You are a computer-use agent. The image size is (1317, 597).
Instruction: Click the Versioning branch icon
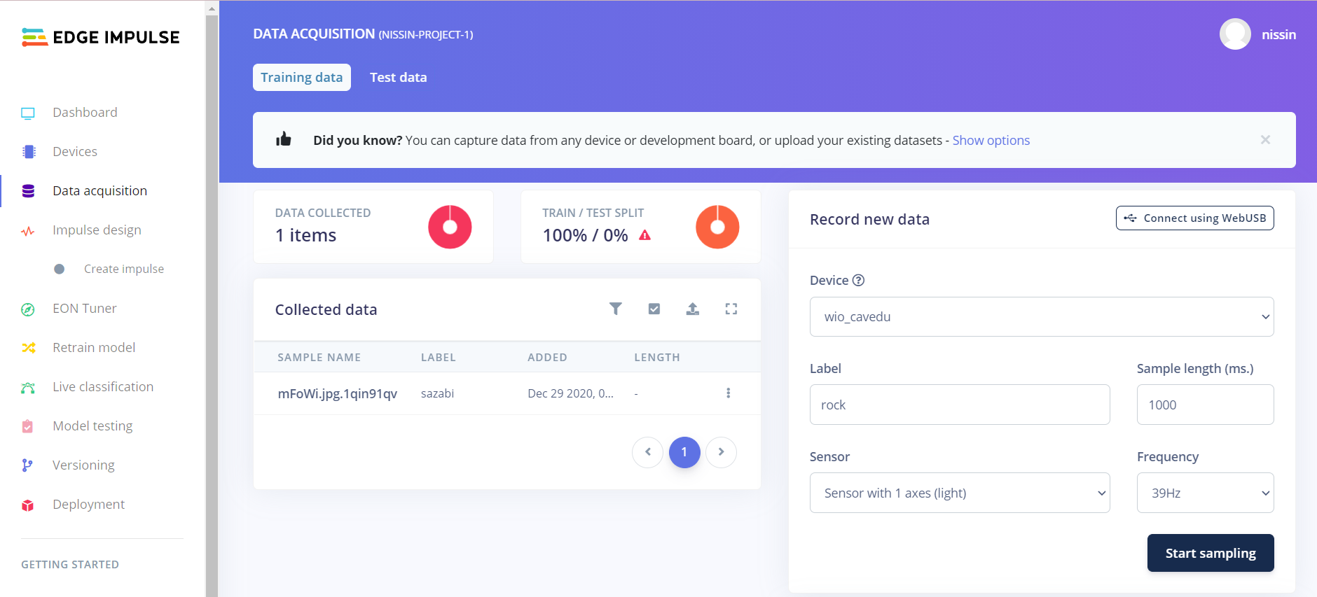coord(28,465)
